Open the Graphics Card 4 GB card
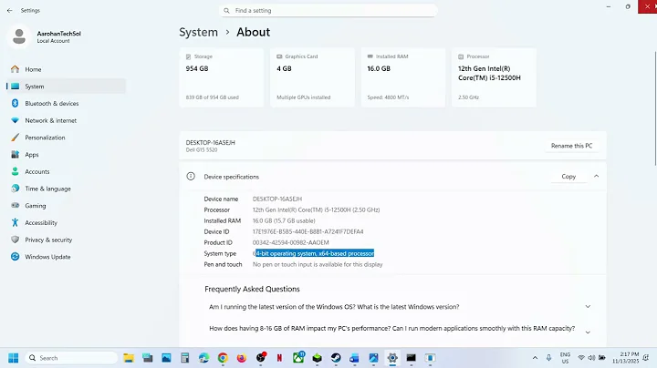The image size is (657, 368). (313, 77)
